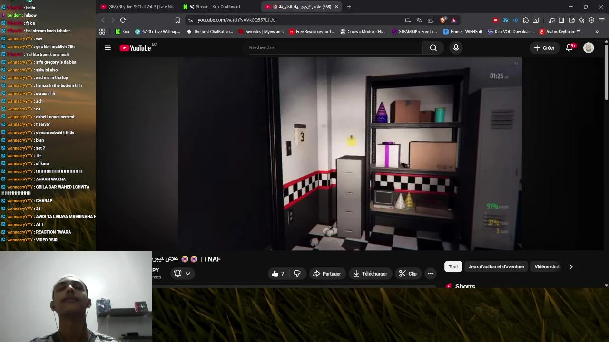Screen dimensions: 609x342
Task: Select Jeux d'action et d'aventure chip
Action: (496, 266)
